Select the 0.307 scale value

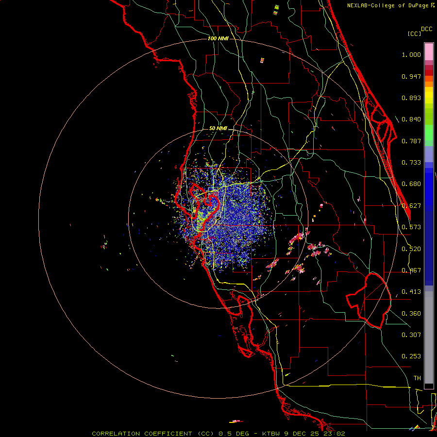coord(411,335)
